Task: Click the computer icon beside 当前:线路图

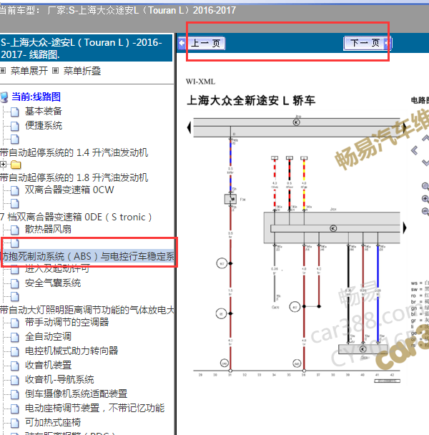Action: 4,97
